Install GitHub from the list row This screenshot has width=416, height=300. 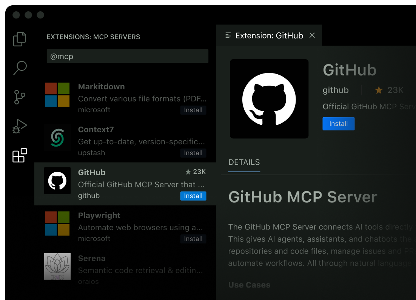click(193, 196)
